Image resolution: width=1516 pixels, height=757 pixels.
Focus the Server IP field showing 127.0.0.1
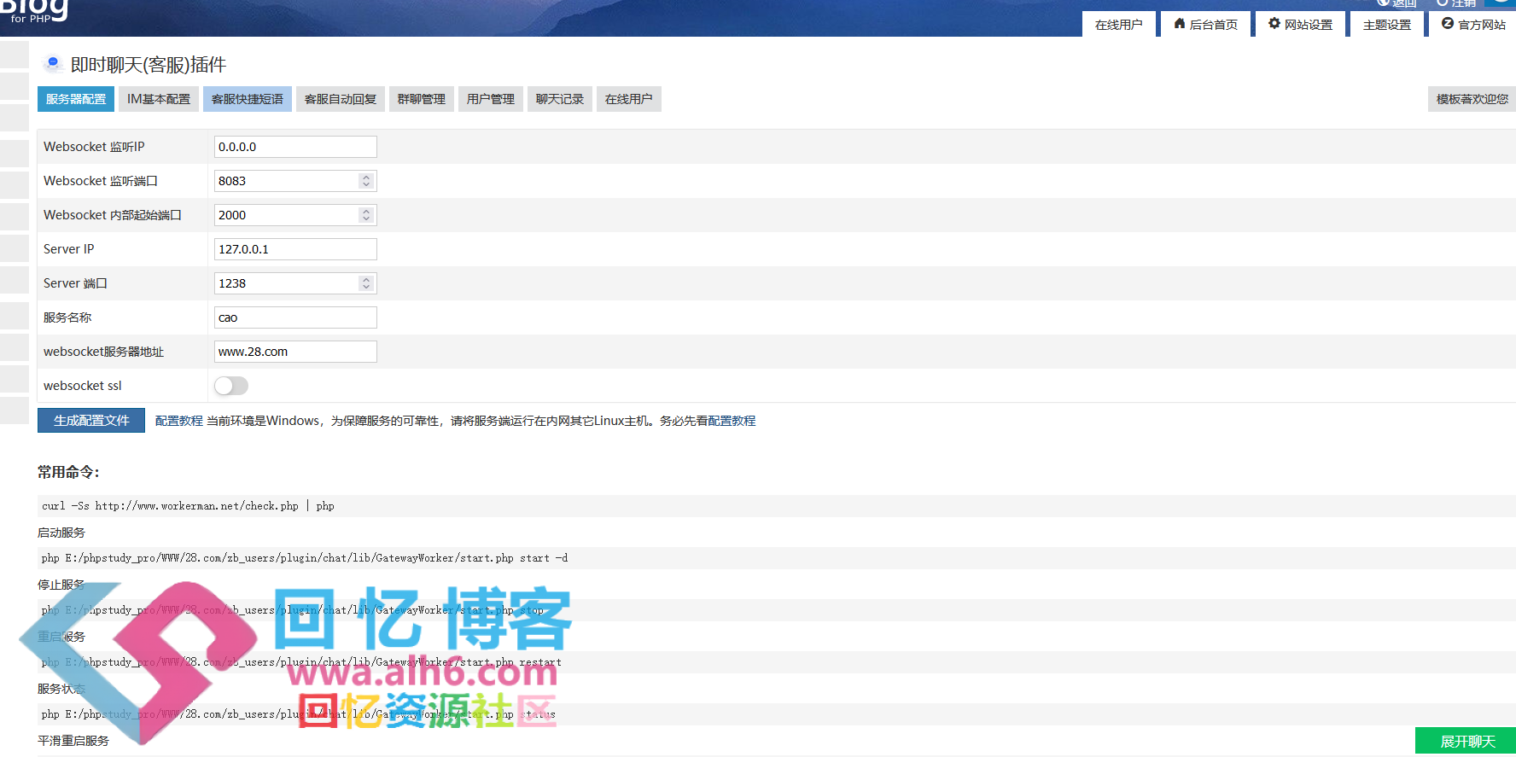click(295, 249)
